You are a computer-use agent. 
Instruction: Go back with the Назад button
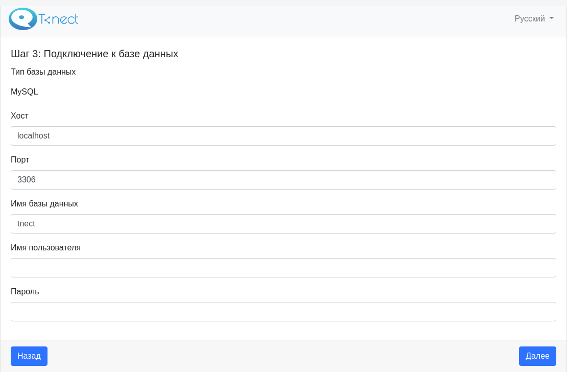tap(29, 356)
